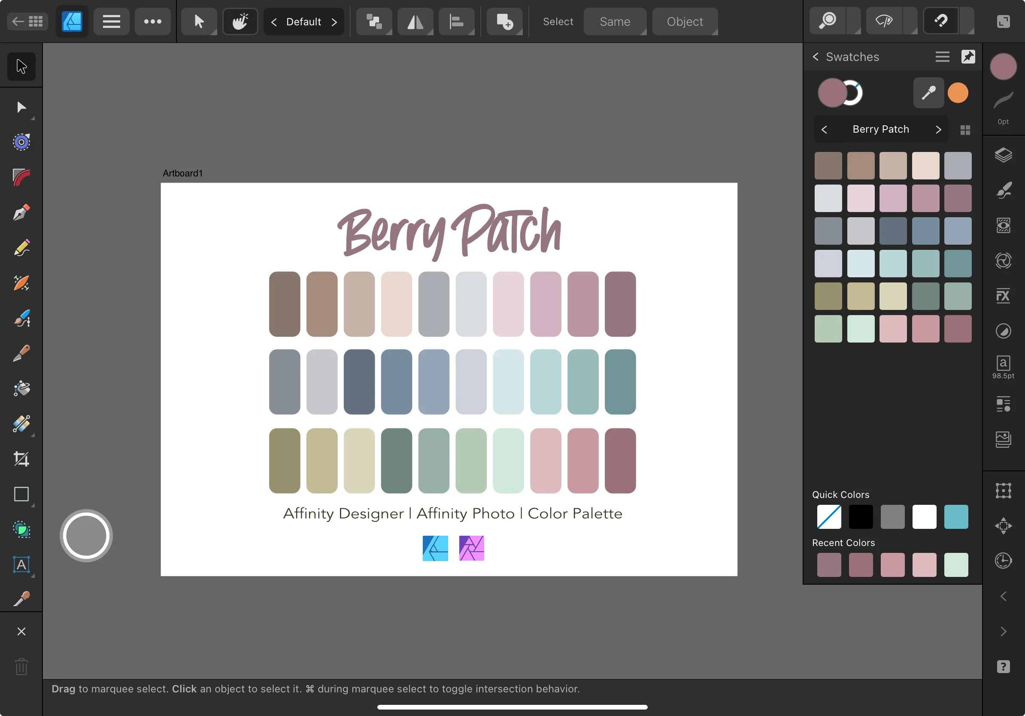
Task: Go back to home gallery
Action: pos(27,21)
